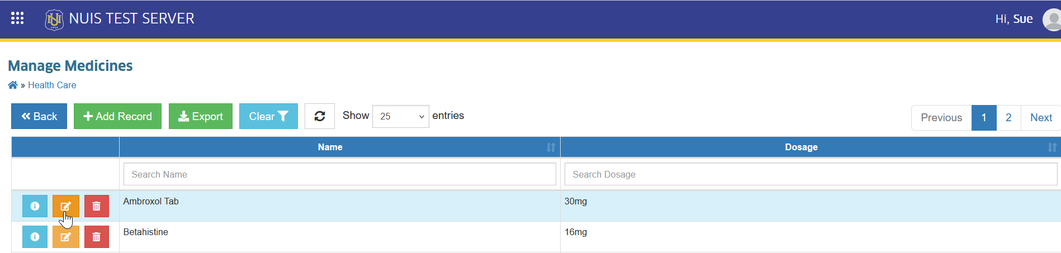Click the Manage Medicines heading
Screen dimensions: 1061x253
point(70,66)
